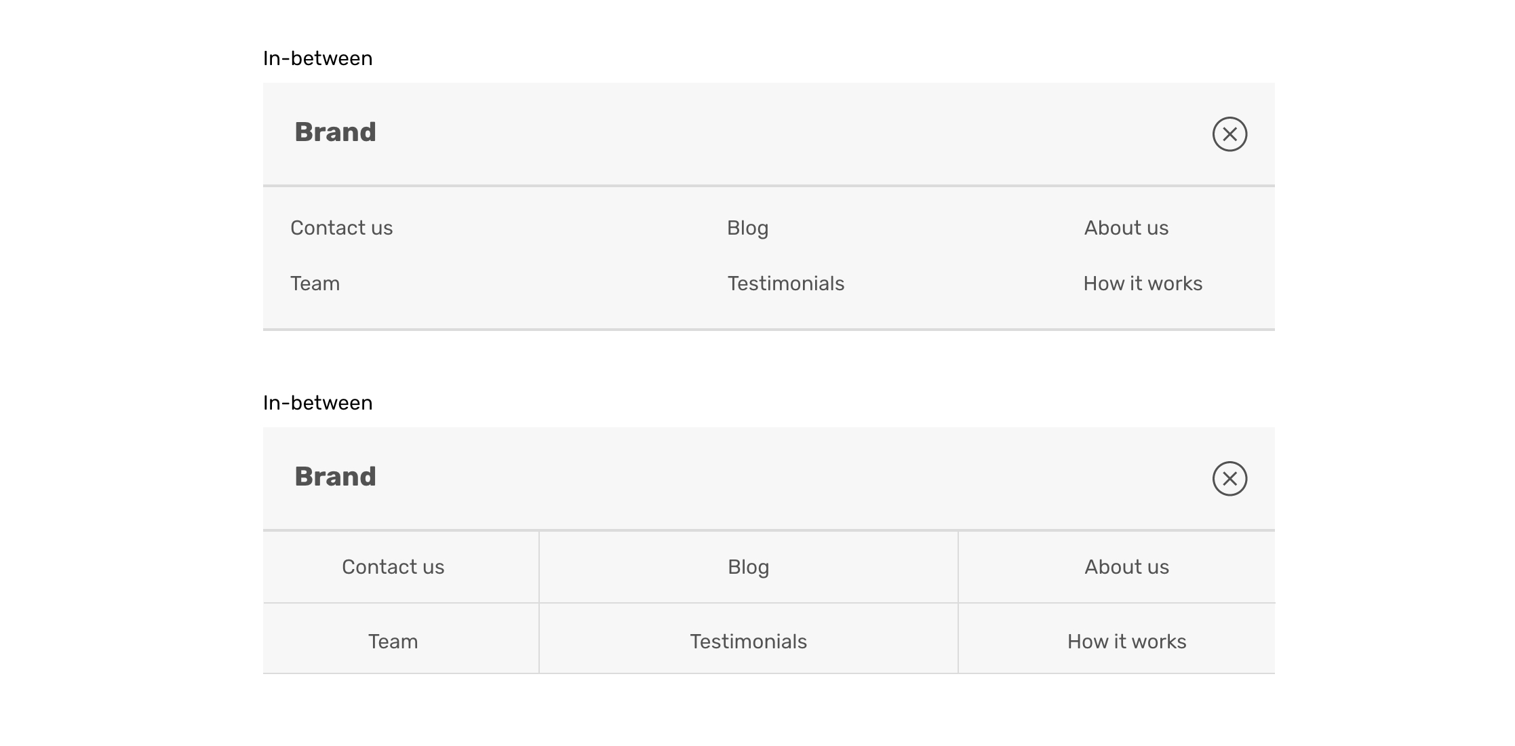Close the top navbar menu with X icon

tap(1229, 134)
